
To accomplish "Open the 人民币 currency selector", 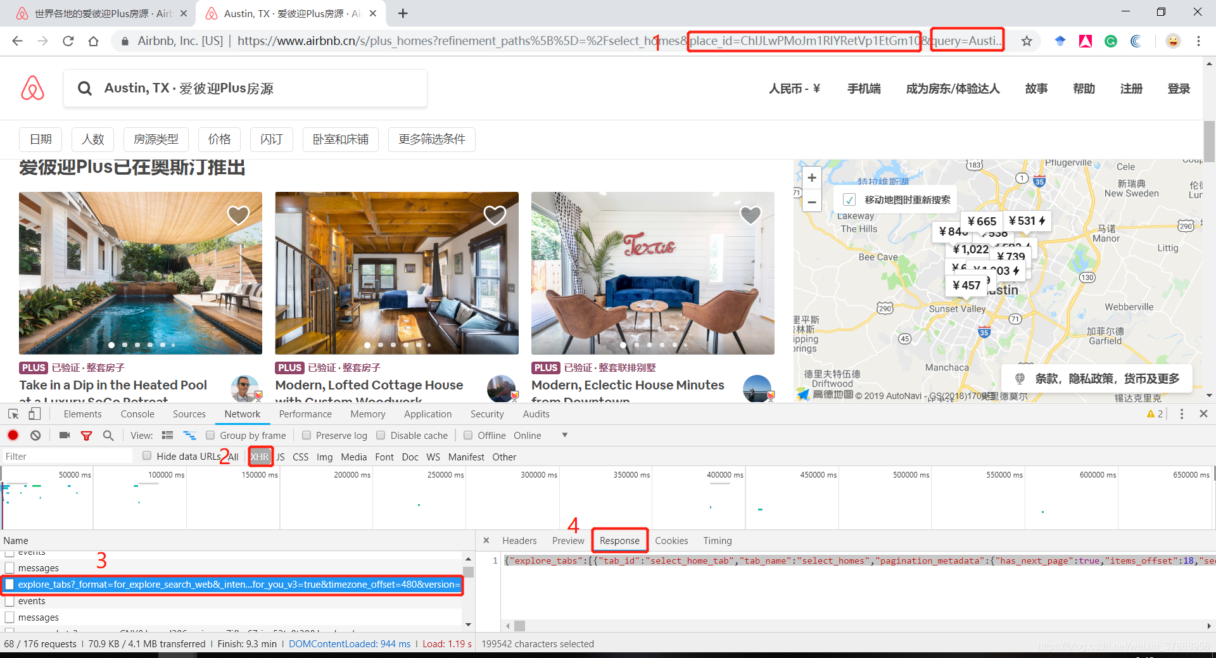I will click(x=794, y=89).
